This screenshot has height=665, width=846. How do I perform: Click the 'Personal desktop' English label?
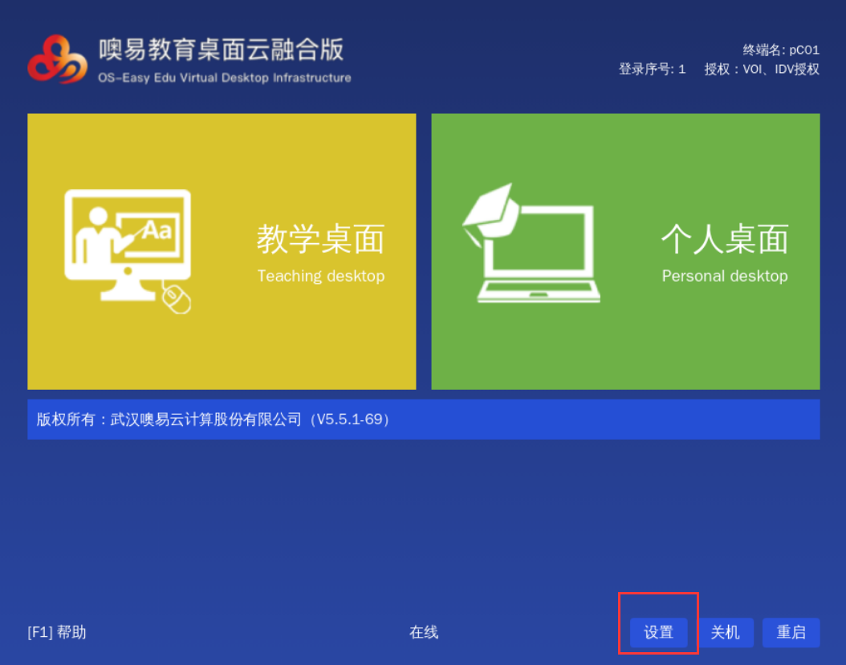(x=725, y=276)
